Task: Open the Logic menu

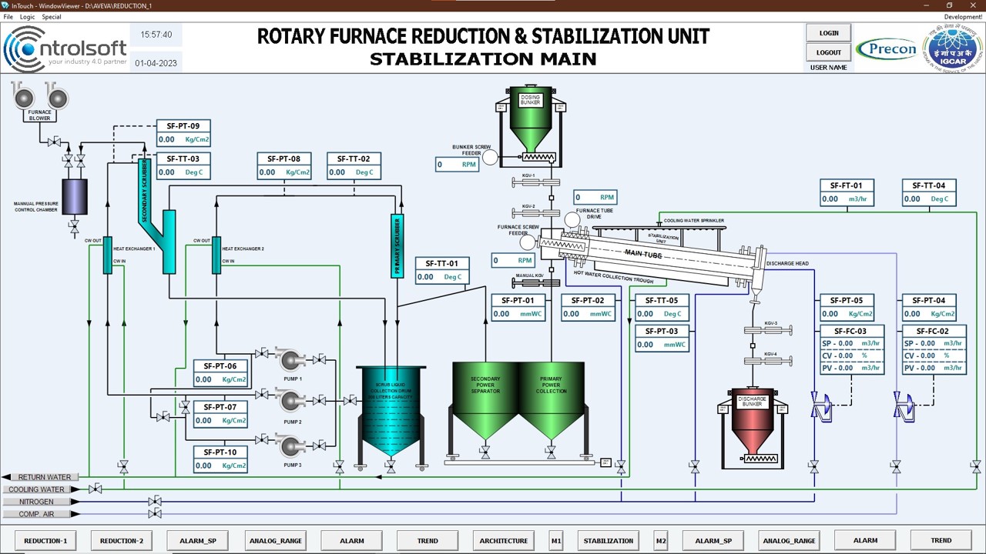Action: click(27, 17)
